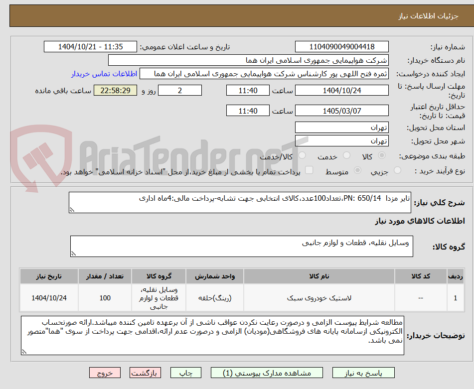Click the توضیحات خریدار text area

click(x=212, y=335)
